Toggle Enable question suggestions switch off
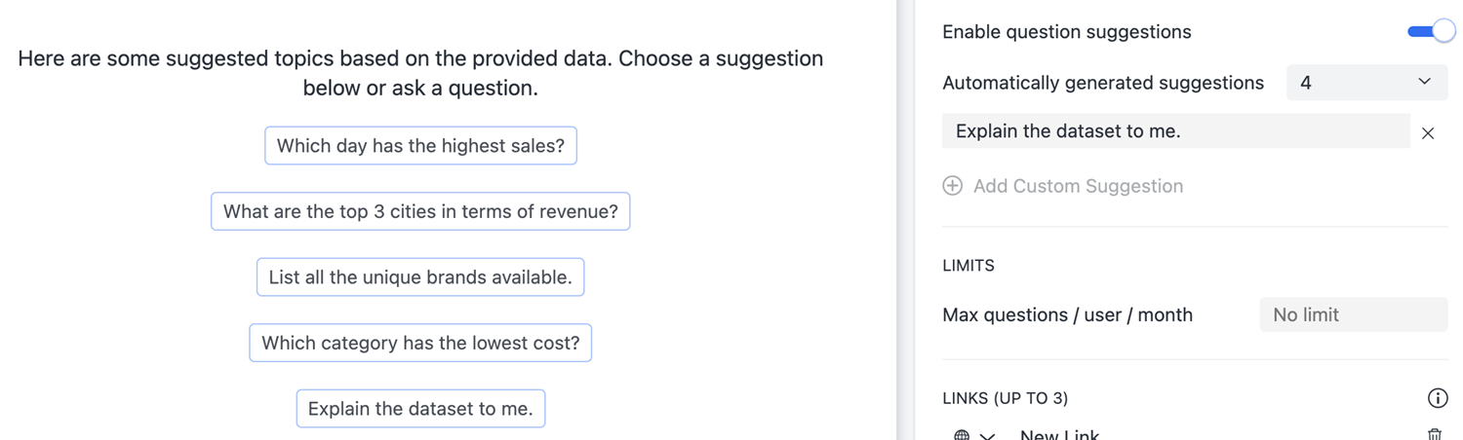 pos(1431,32)
